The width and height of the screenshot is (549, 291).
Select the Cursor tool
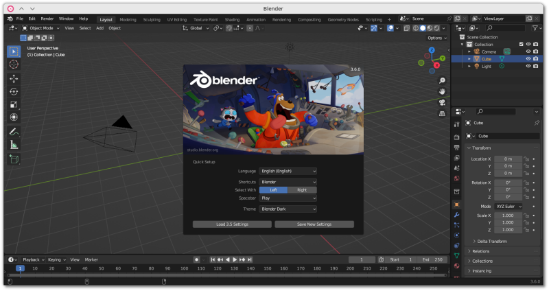14,65
